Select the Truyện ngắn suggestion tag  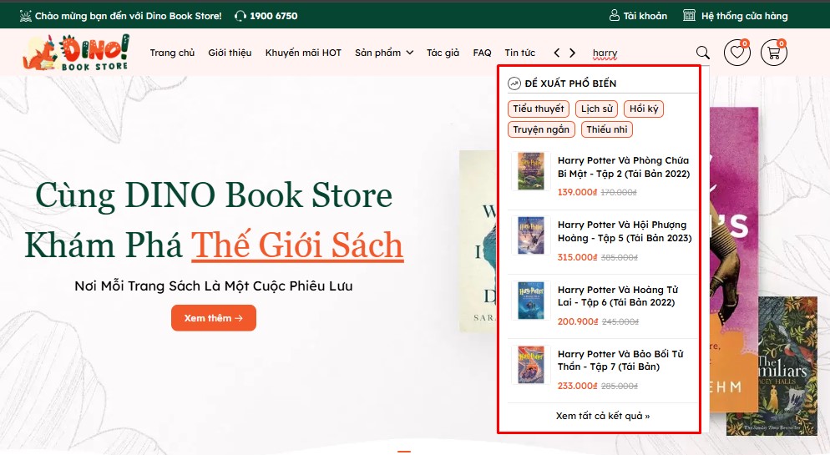[541, 129]
